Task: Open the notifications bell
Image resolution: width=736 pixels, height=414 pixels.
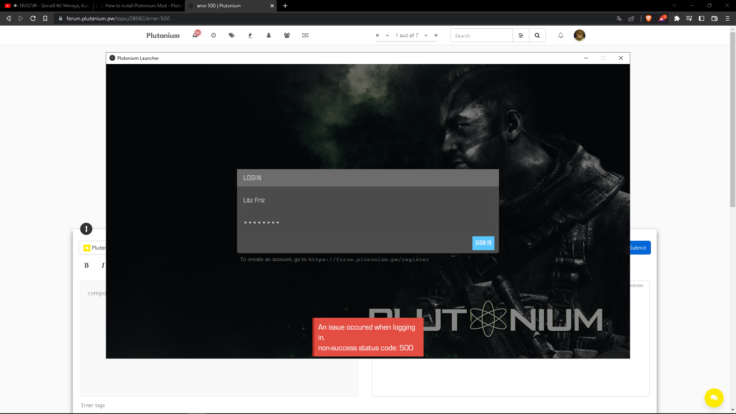Action: click(x=561, y=35)
